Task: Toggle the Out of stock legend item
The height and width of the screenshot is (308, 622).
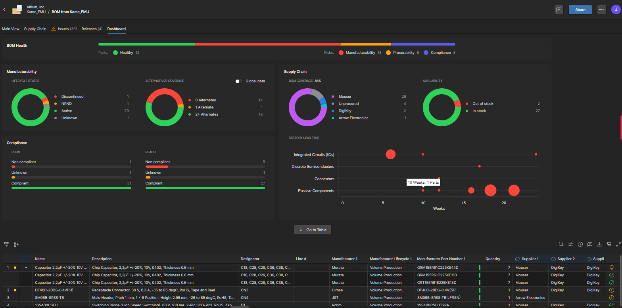Action: click(483, 104)
